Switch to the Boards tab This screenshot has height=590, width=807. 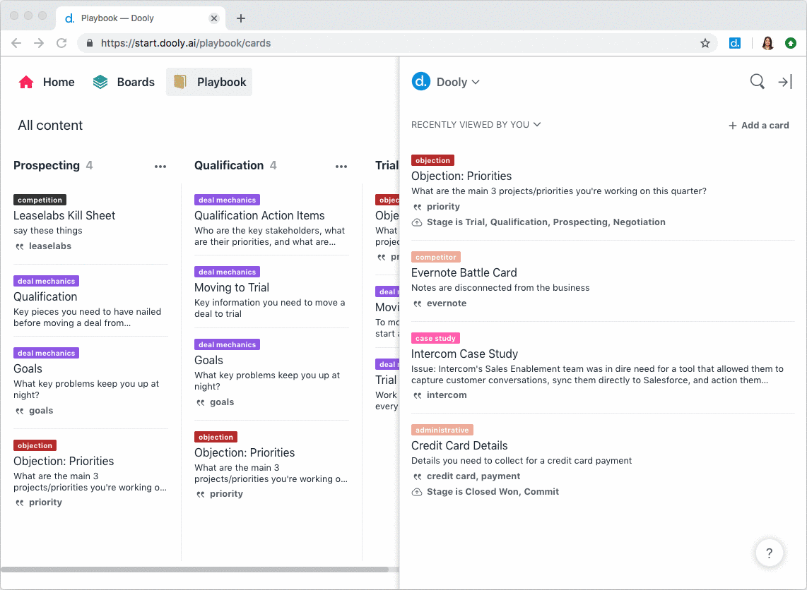(x=124, y=82)
